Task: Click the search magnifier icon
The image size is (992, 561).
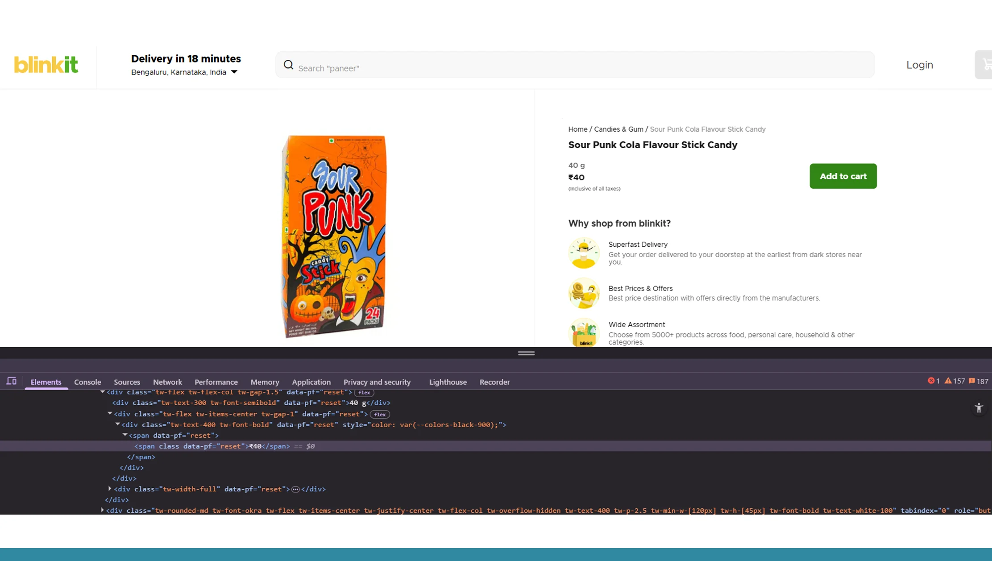Action: pos(289,65)
